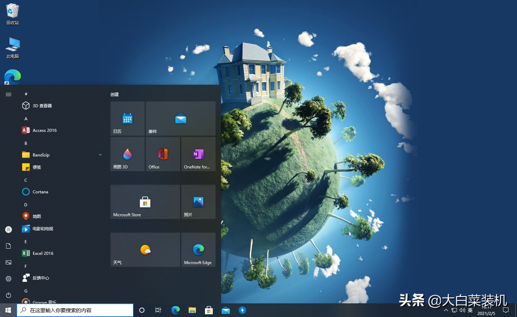517x317 pixels.
Task: Expand the Bandizip folder in app list
Action: coord(100,155)
